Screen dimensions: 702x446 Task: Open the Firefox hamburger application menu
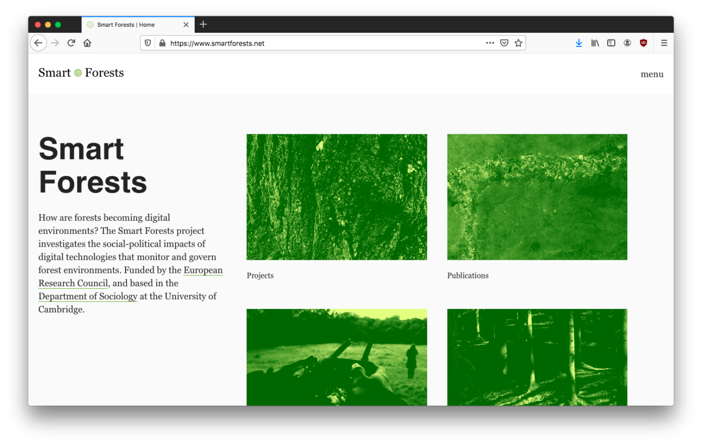664,43
